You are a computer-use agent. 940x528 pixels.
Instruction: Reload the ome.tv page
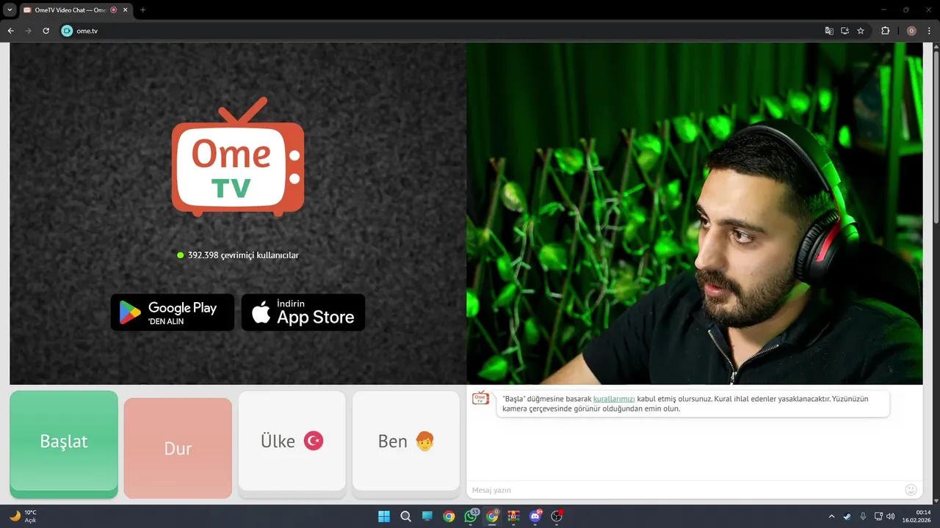tap(46, 31)
